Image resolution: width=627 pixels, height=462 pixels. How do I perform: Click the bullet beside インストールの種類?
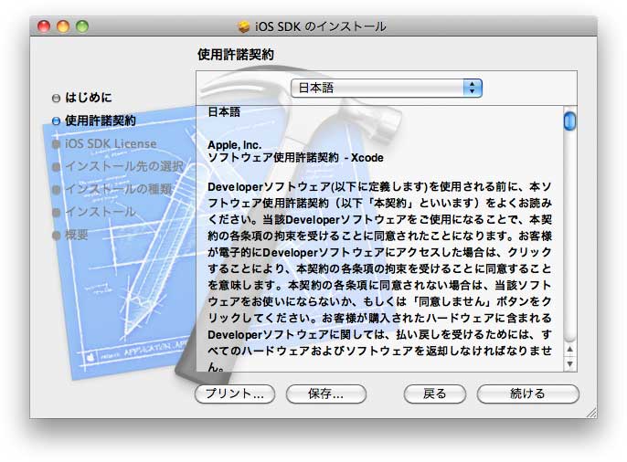click(x=57, y=189)
